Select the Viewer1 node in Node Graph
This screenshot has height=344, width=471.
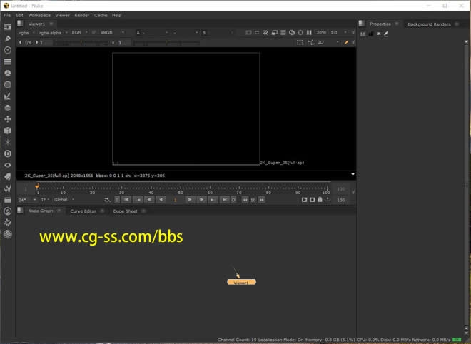click(241, 283)
